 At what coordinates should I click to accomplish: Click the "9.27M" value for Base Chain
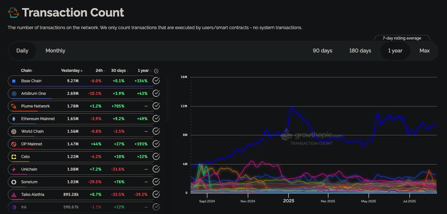(73, 81)
